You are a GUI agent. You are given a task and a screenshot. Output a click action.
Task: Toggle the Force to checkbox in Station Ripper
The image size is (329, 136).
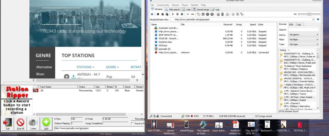133,123
